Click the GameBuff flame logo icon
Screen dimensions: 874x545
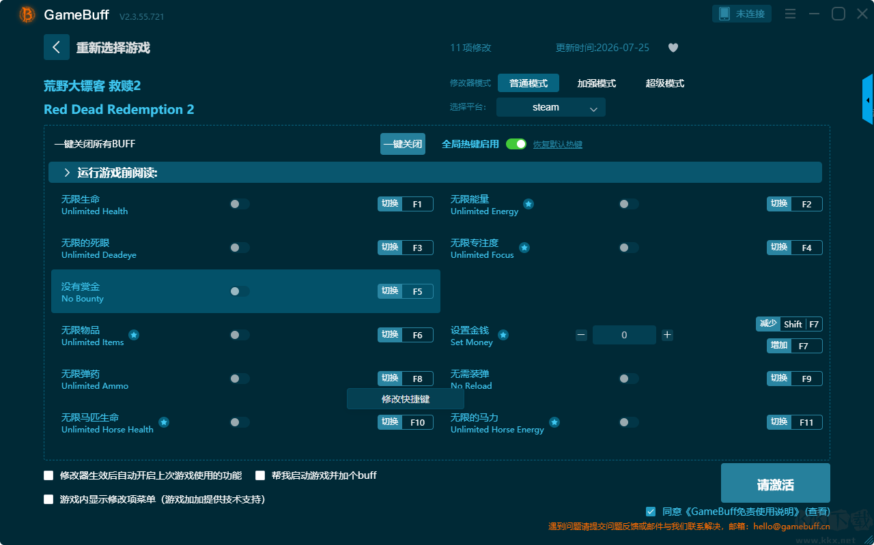click(27, 14)
